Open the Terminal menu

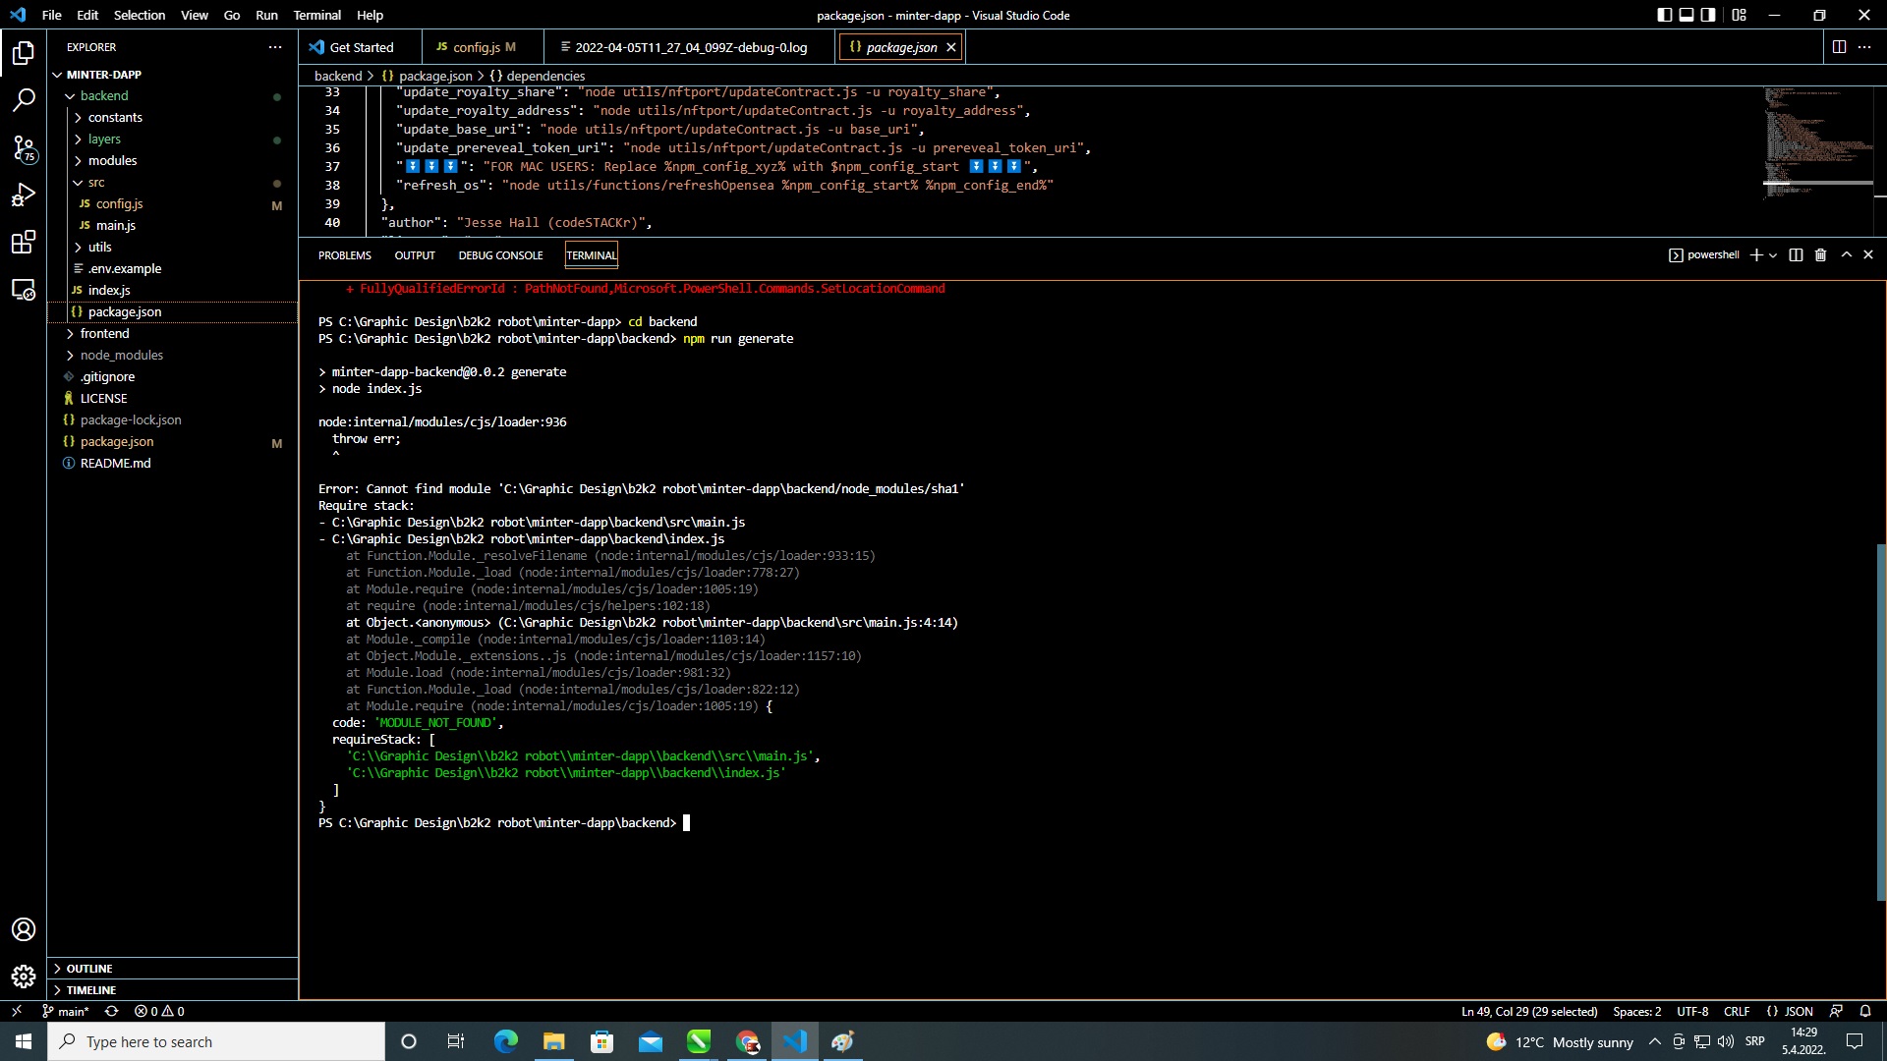coord(316,15)
